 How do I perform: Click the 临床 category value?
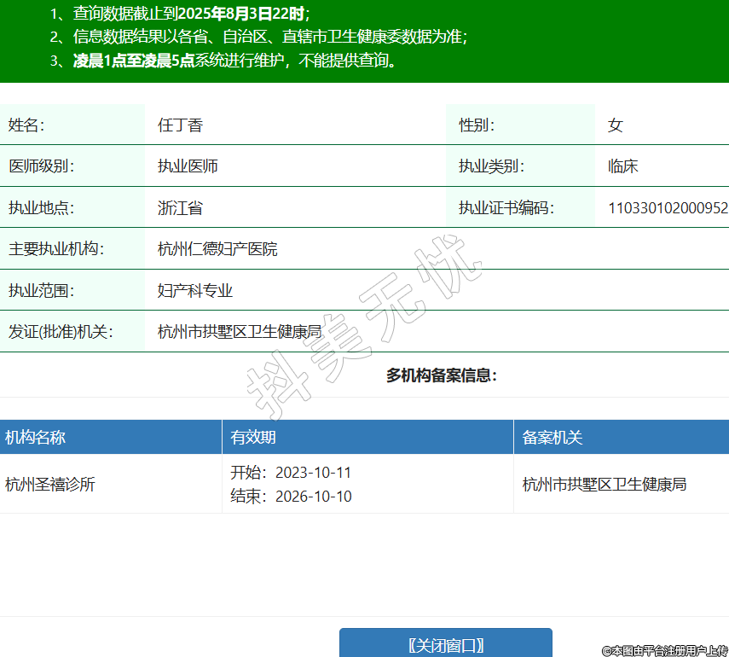click(x=623, y=166)
